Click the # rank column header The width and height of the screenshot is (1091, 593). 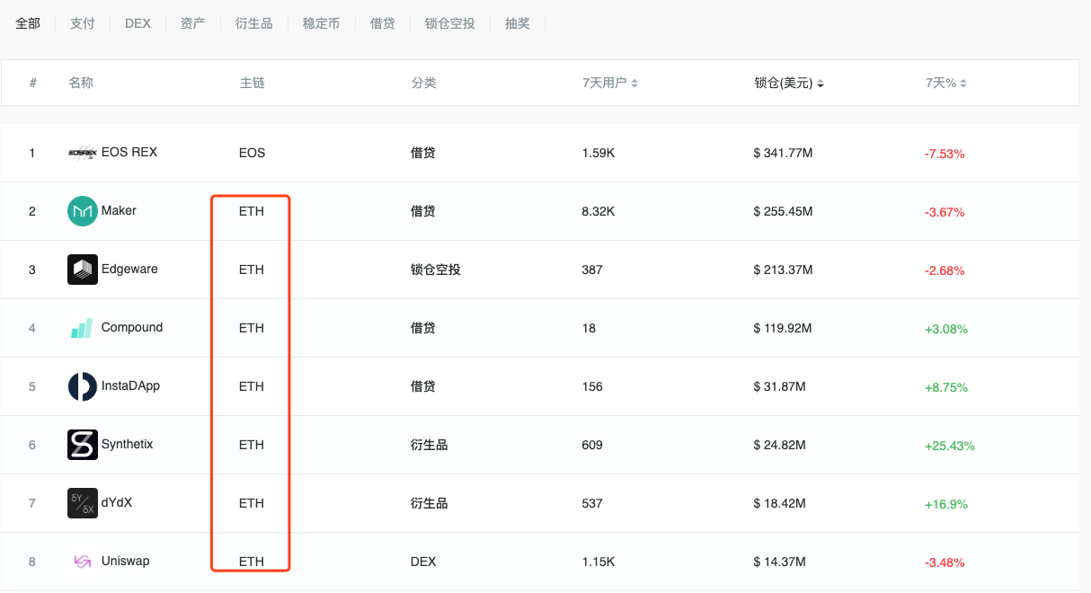tap(33, 83)
